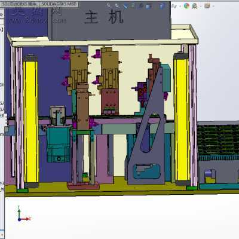The height and width of the screenshot is (239, 239).
Task: Click the Previous View blue arrow icon
Action: pos(125,6)
